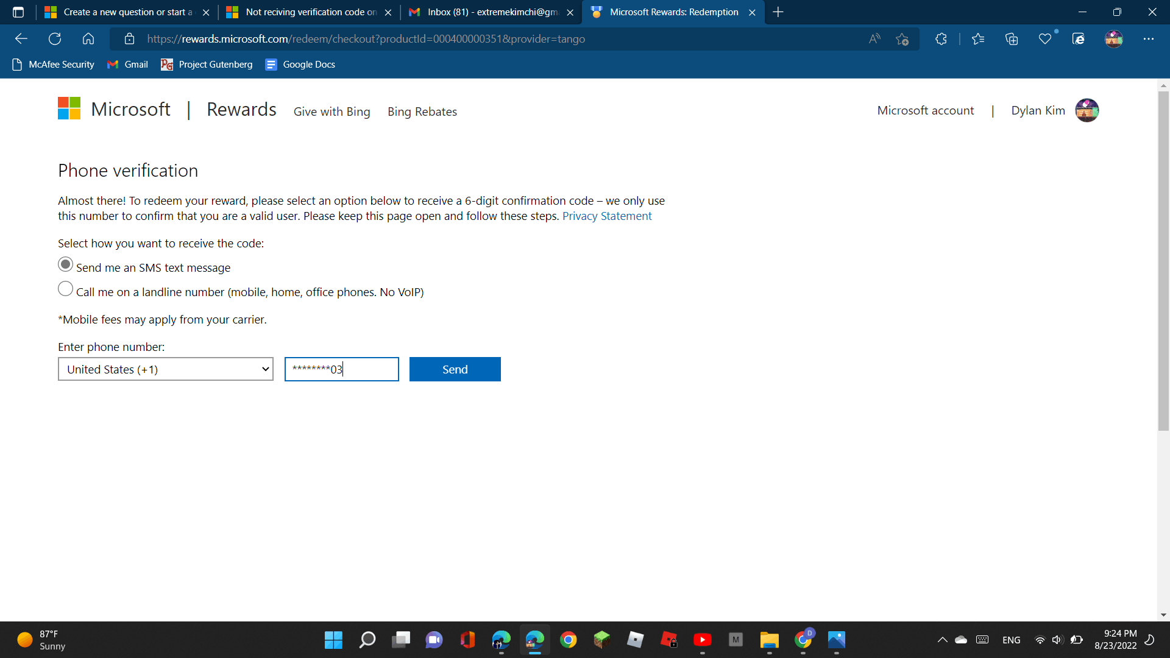Open the Privacy Statement link
The height and width of the screenshot is (658, 1170).
click(x=606, y=216)
